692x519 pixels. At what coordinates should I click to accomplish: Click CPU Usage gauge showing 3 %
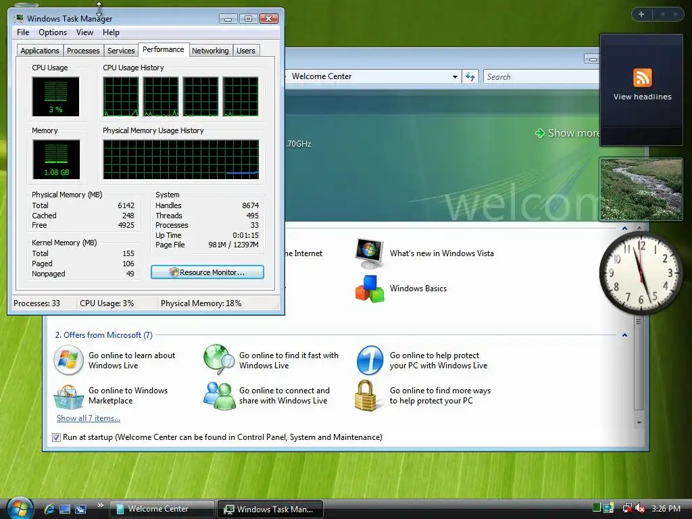tap(55, 97)
